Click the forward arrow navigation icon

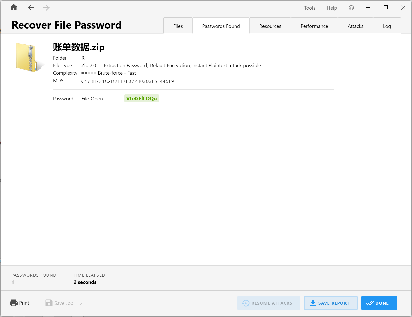coord(46,8)
